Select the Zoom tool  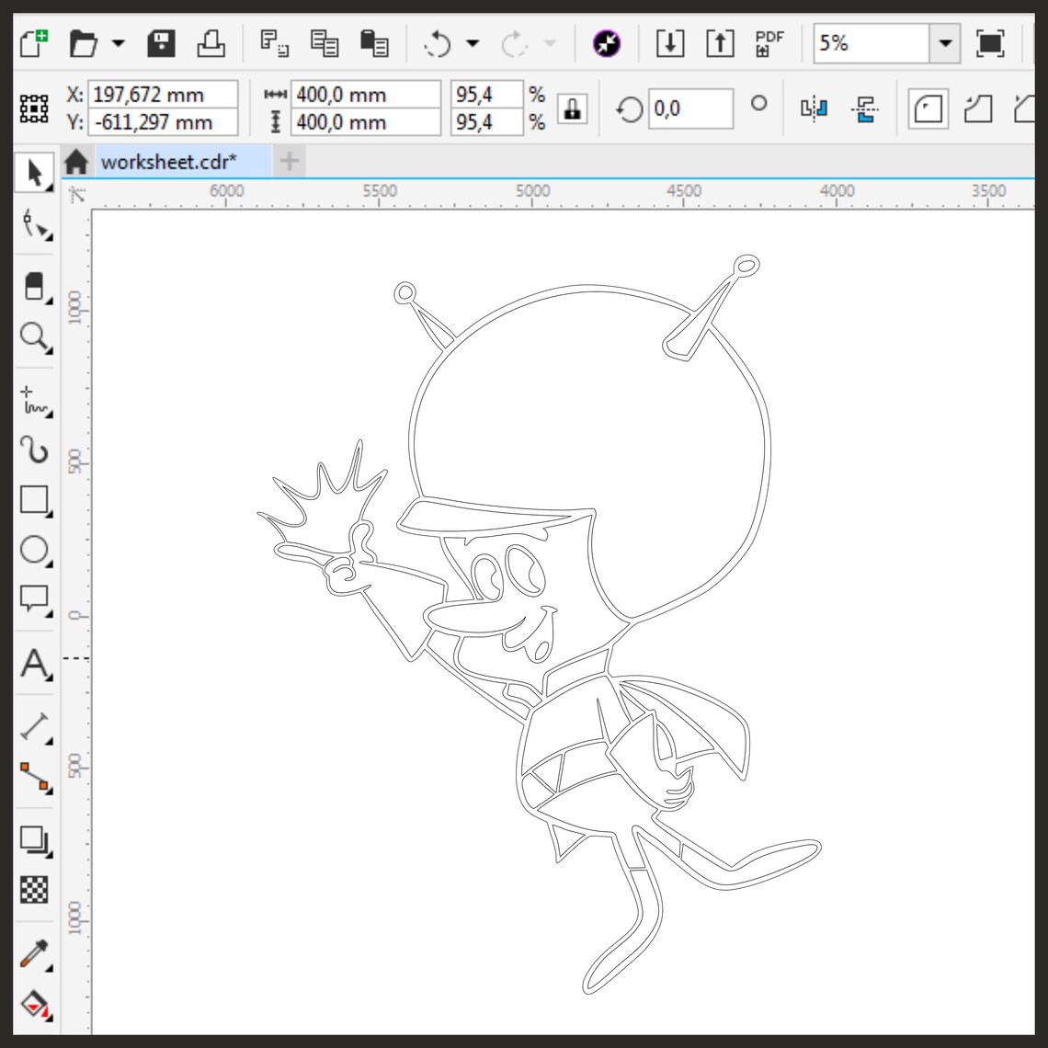click(35, 340)
